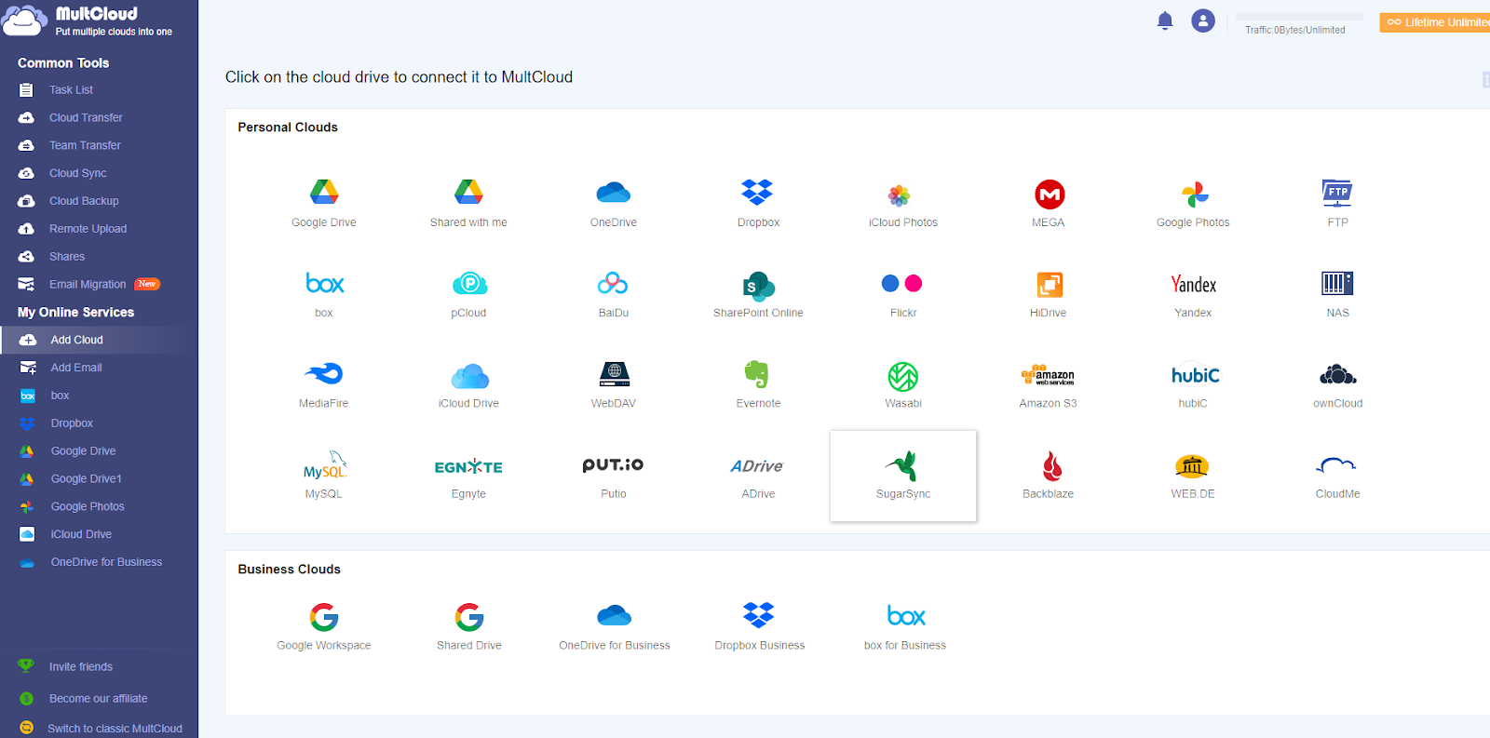Connect box for Business

coord(906,615)
